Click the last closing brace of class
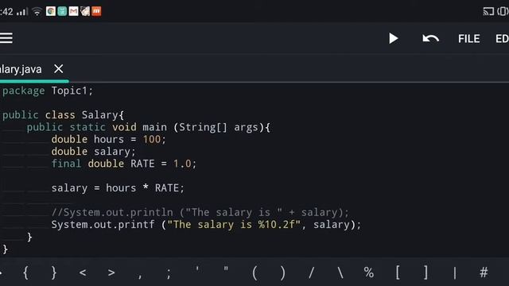 click(x=5, y=249)
